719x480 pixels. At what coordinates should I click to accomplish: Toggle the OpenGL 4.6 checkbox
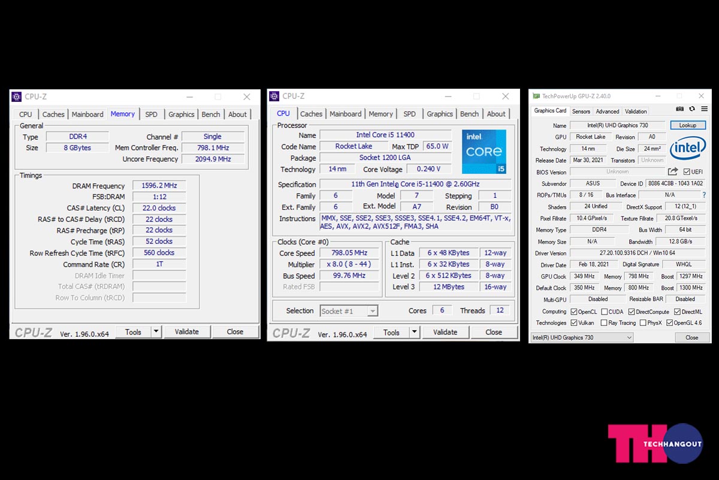coord(669,323)
